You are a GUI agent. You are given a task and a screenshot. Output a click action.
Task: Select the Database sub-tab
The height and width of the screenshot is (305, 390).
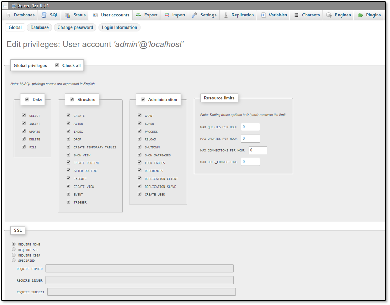pyautogui.click(x=39, y=27)
